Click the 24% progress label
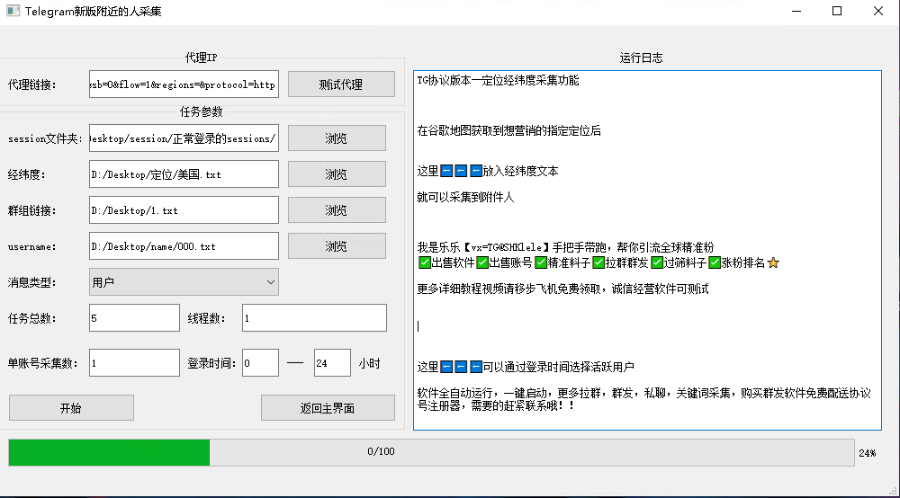This screenshot has height=498, width=900. (x=868, y=453)
